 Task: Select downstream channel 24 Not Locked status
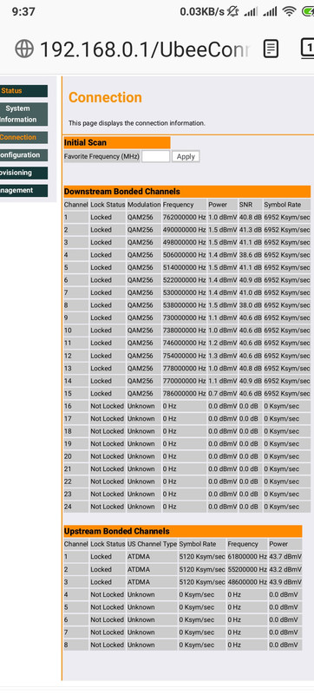pos(108,507)
